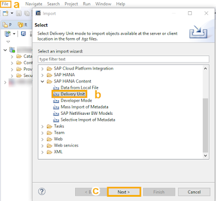The image size is (216, 201).
Task: Select the SAP HANA folder icon
Action: click(x=50, y=75)
